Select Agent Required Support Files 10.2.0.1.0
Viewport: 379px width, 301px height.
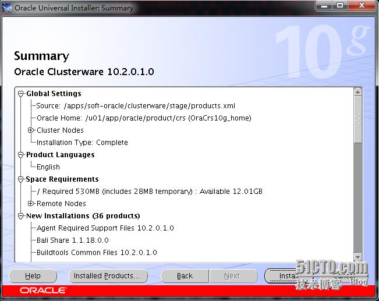coord(105,228)
